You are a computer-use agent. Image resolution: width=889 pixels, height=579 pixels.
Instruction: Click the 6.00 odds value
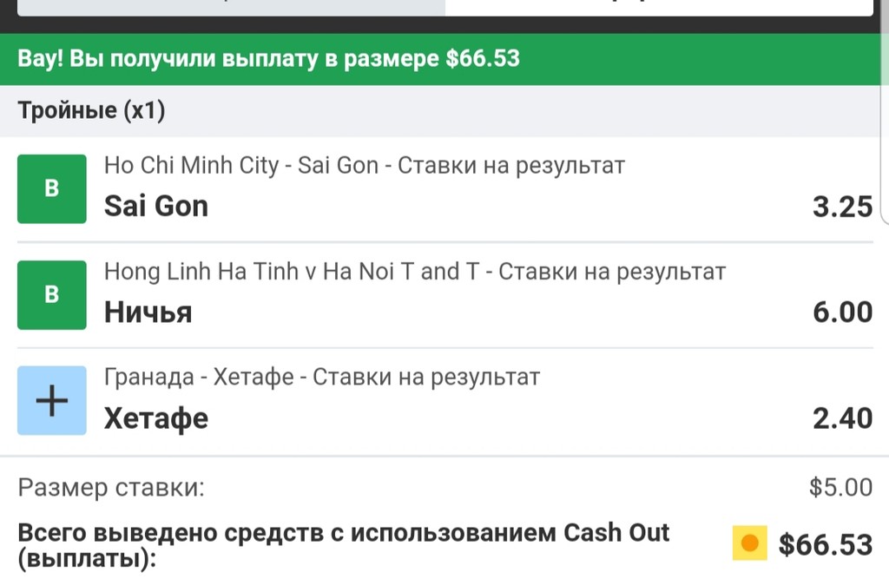842,313
